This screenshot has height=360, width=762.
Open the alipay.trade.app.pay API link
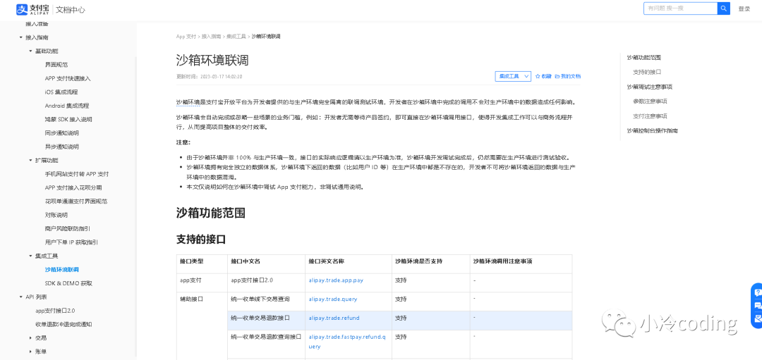pos(336,280)
